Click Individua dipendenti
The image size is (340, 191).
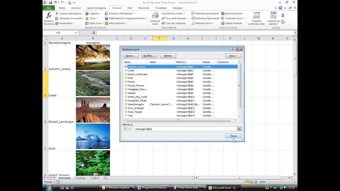coord(205,18)
